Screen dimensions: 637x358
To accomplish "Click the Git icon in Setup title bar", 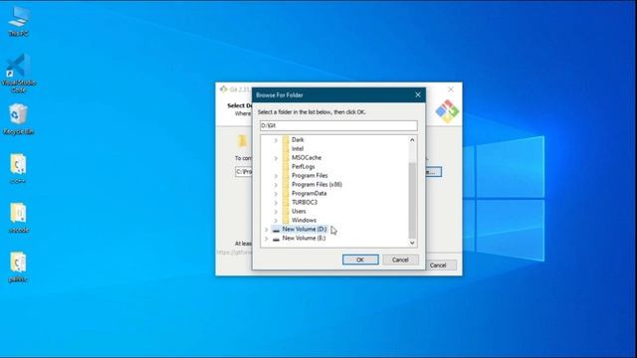I will (223, 89).
